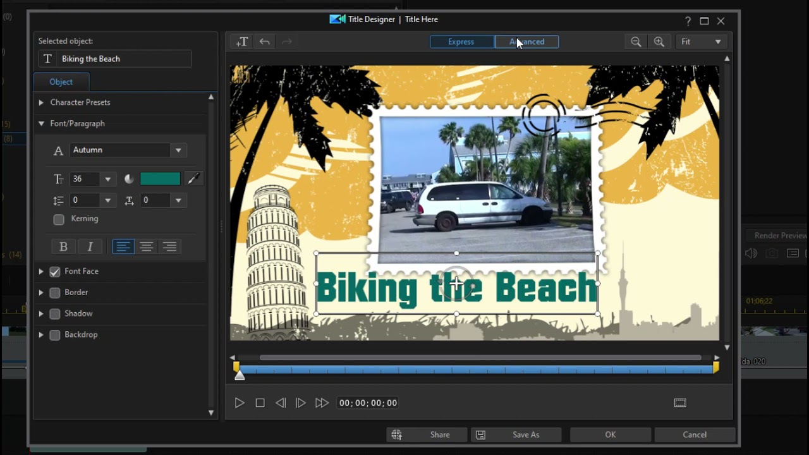Insert a new title text object
The height and width of the screenshot is (455, 809).
coord(242,42)
